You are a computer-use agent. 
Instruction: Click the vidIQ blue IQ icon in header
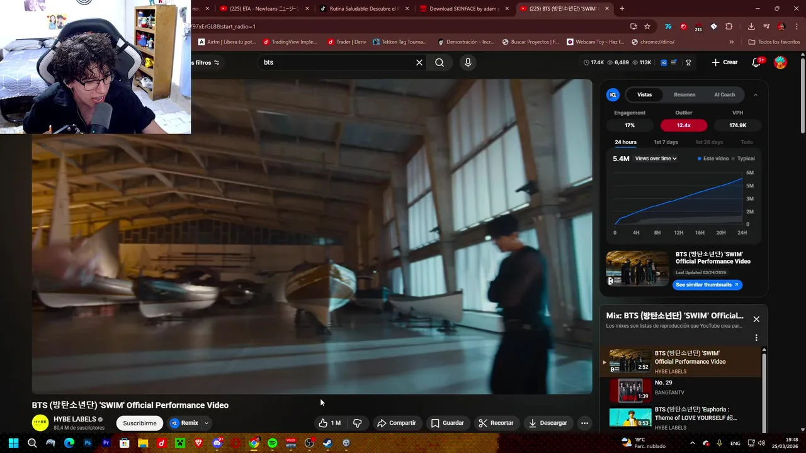click(x=664, y=62)
